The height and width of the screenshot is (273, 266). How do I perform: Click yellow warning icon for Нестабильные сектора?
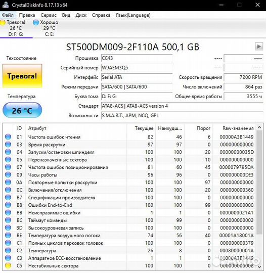(x=8, y=266)
